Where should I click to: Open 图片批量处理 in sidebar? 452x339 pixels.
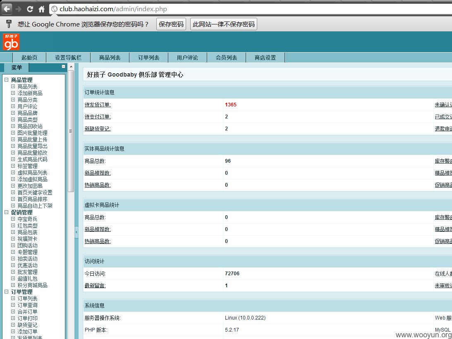[x=32, y=133]
